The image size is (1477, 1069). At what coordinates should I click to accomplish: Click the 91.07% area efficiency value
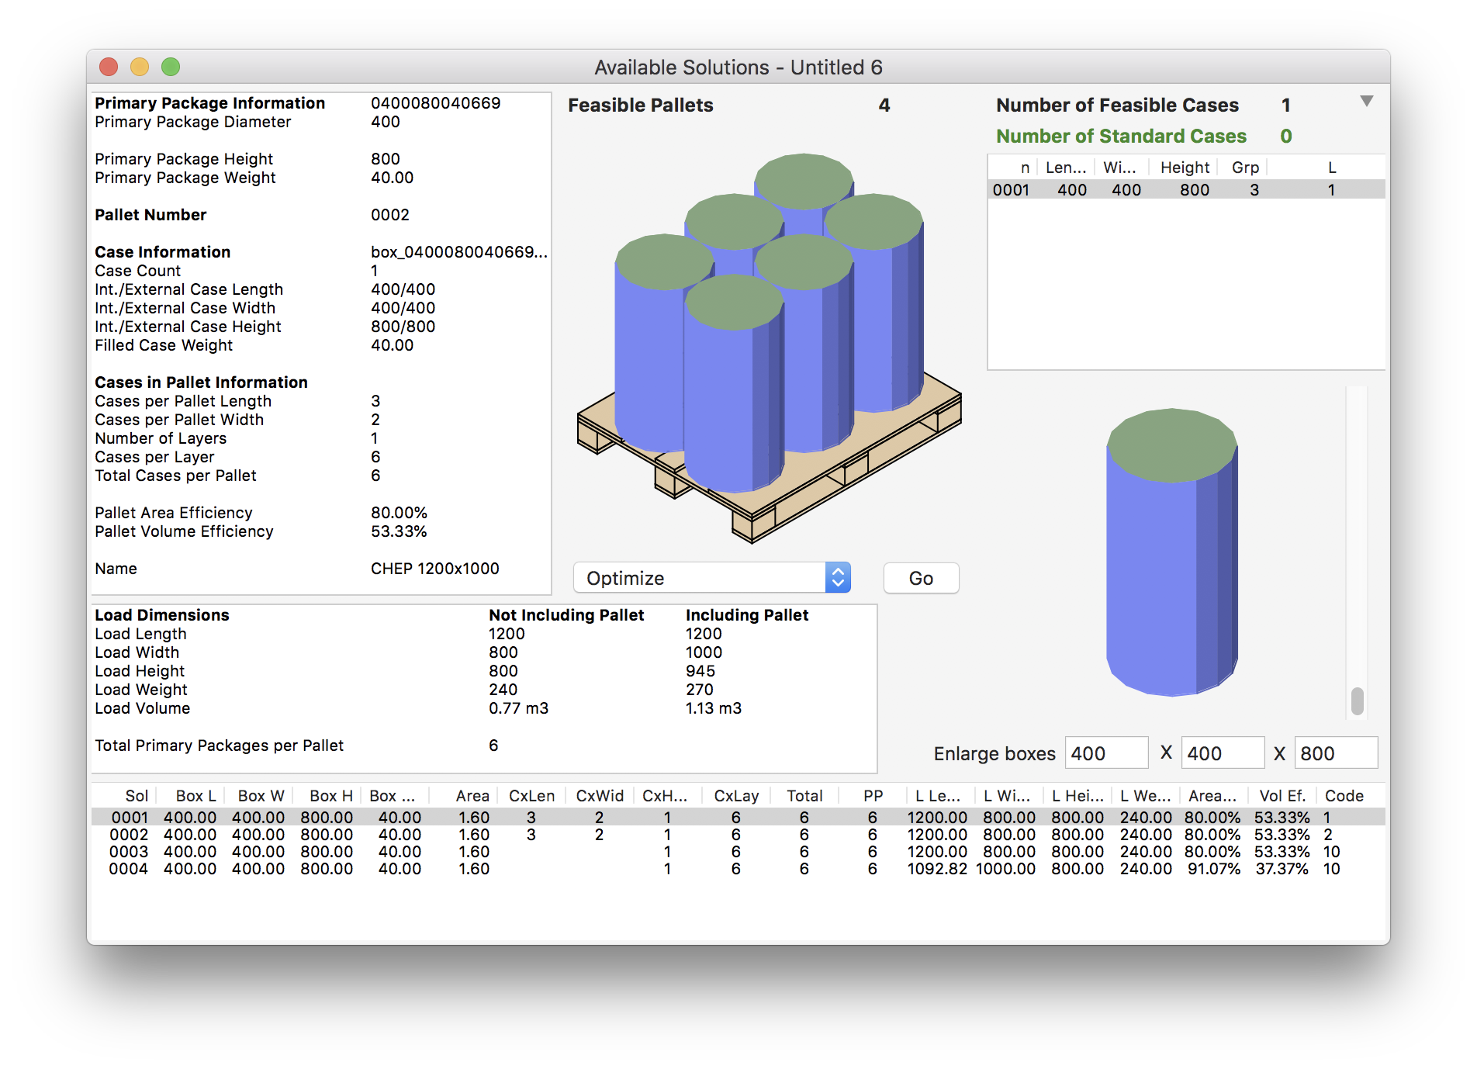1213,869
